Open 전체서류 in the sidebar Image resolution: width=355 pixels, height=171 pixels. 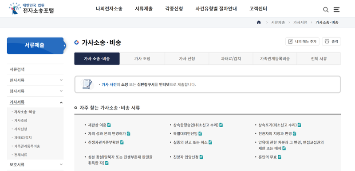tap(20, 155)
